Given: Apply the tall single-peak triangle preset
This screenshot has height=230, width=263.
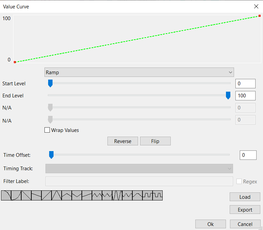Looking at the screenshot, I should click(57, 195).
